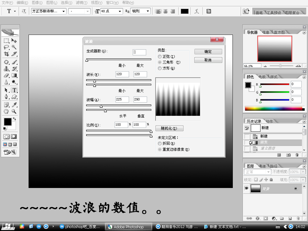Select the 正弦 wave type option
Screen dimensions: 308x231
[x=160, y=57]
